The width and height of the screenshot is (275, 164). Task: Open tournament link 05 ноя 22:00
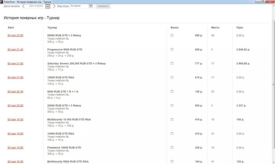point(15,35)
